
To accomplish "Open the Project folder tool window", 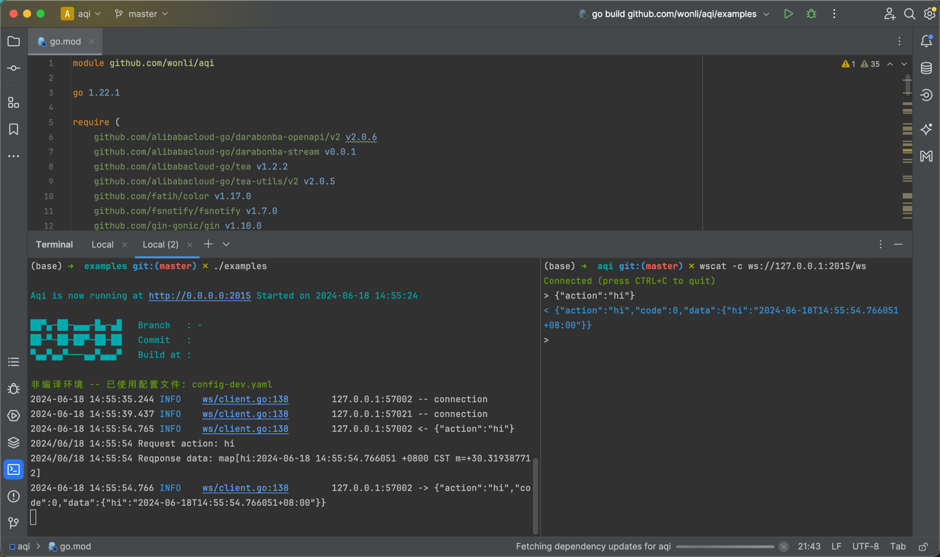I will coord(13,42).
